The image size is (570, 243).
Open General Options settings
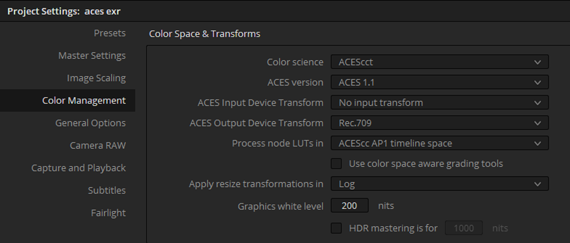tap(90, 123)
